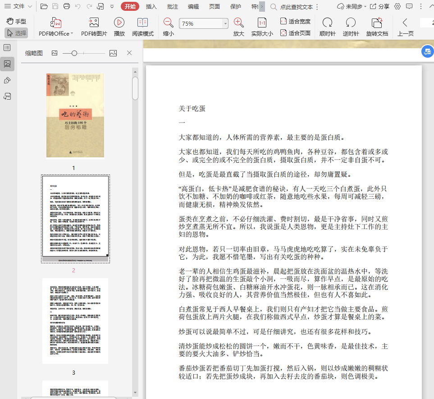Open the outline/bookmark sidebar panel icon

pyautogui.click(x=7, y=48)
